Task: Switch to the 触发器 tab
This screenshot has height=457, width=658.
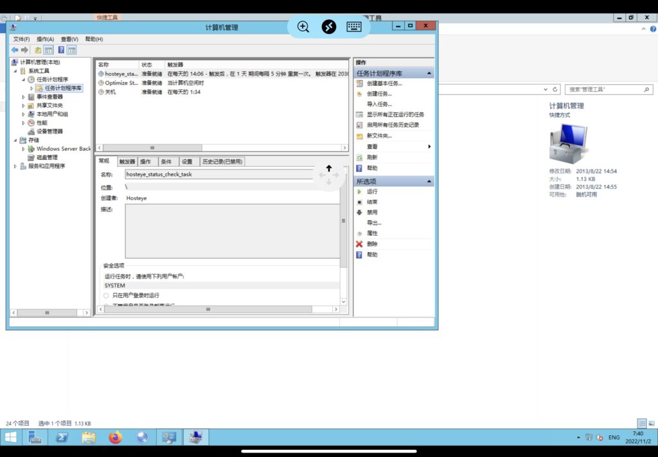Action: coord(127,162)
